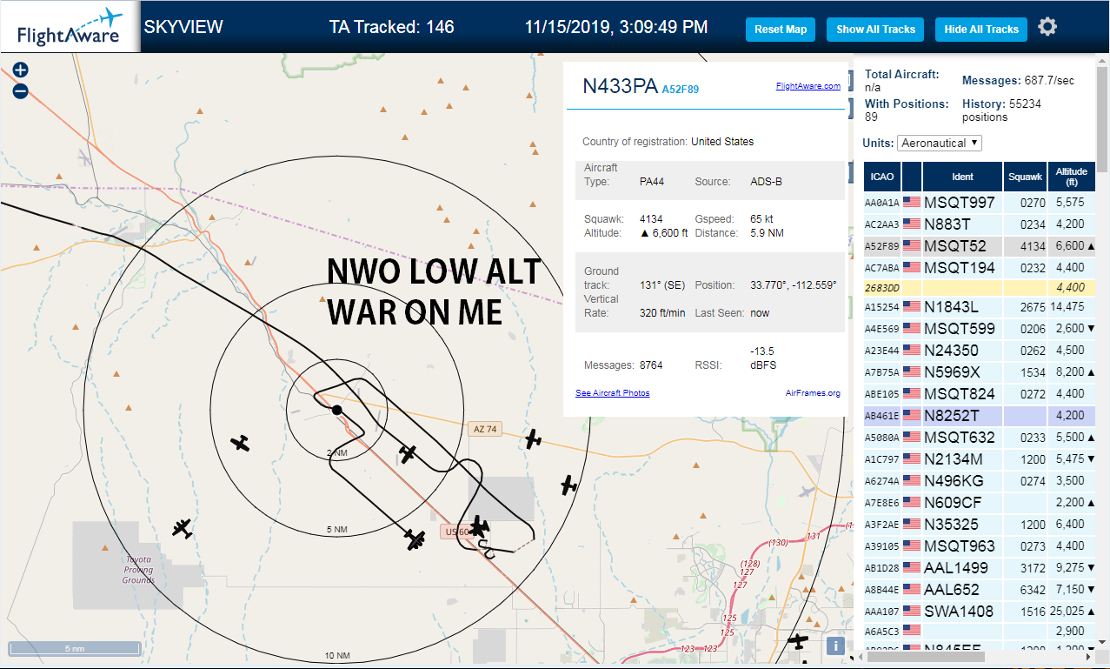The image size is (1110, 669).
Task: Sort table by Squawk column header
Action: [x=1025, y=177]
